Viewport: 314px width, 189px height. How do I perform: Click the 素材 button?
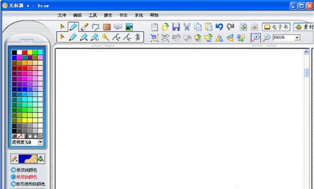(x=304, y=27)
